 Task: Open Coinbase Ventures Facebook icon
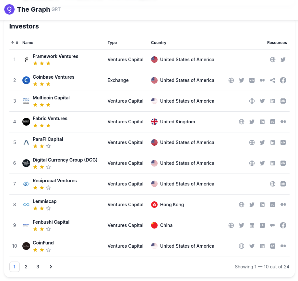point(283,80)
